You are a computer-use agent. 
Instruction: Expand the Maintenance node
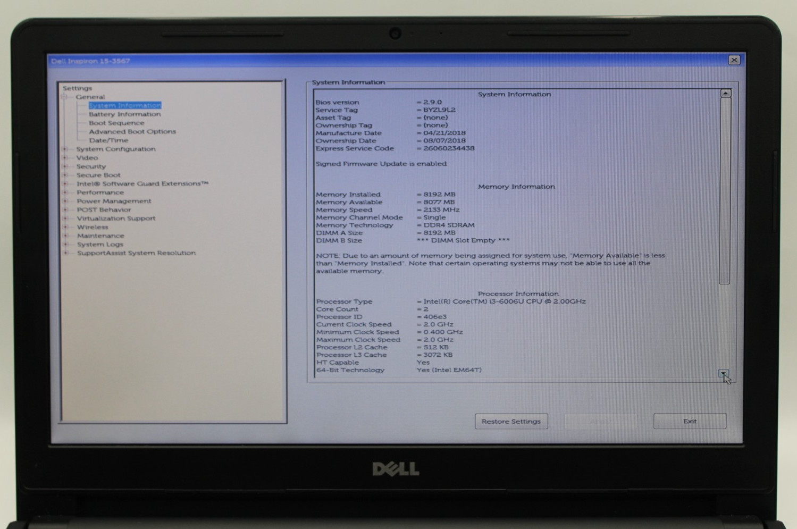(65, 236)
